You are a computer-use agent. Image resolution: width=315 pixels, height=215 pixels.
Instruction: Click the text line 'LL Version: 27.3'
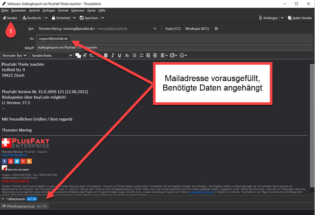coord(16,103)
